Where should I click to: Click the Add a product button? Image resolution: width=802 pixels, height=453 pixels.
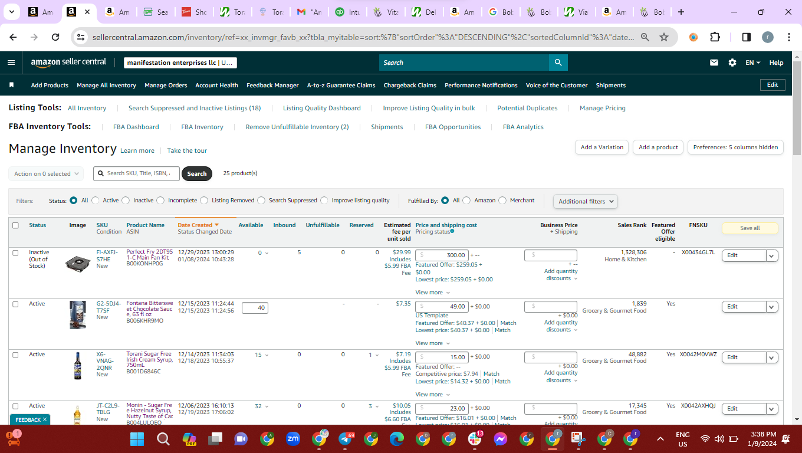pyautogui.click(x=658, y=147)
